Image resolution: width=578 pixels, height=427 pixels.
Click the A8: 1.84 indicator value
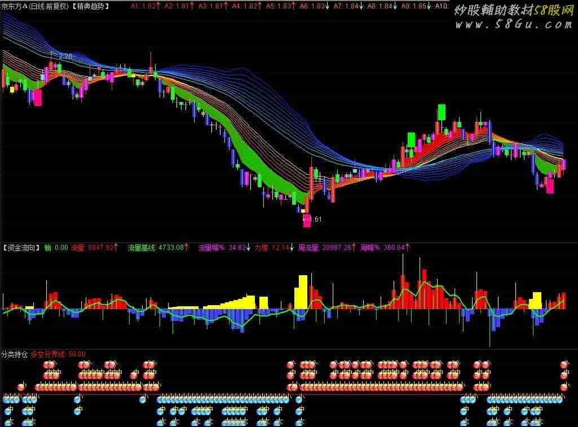382,6
